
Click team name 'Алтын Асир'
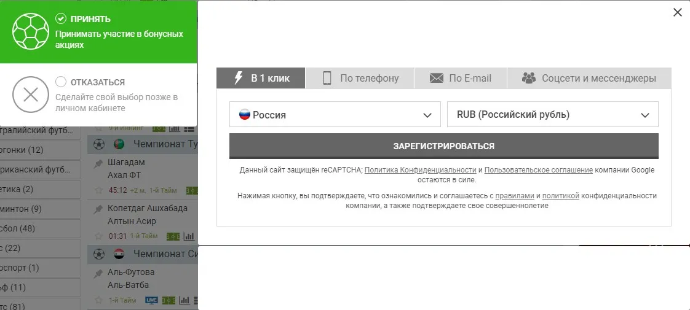tap(132, 221)
